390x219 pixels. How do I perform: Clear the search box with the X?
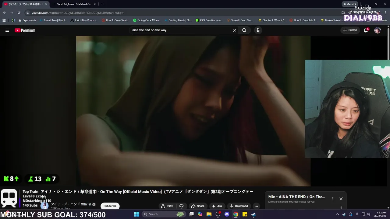(x=235, y=30)
